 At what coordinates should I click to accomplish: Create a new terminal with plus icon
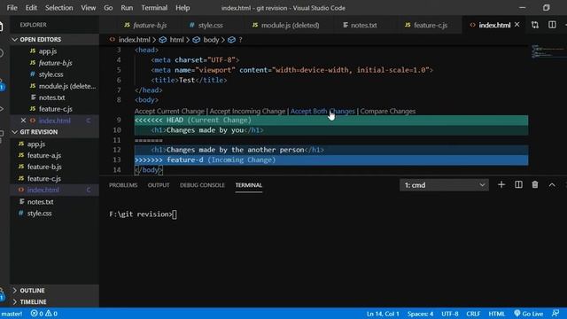(x=501, y=185)
